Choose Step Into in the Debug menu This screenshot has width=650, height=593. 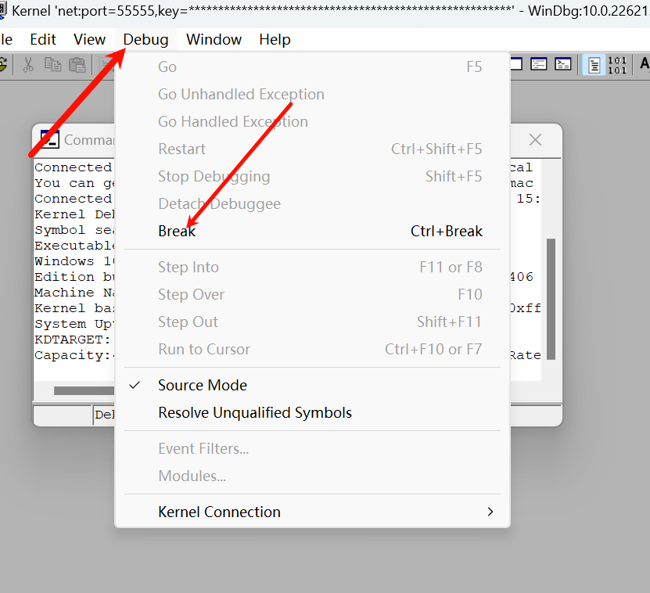coord(189,267)
